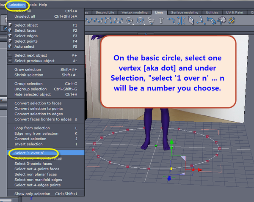Click minus icon beside Select previous object
This screenshot has width=254, height=202.
(10, 60)
